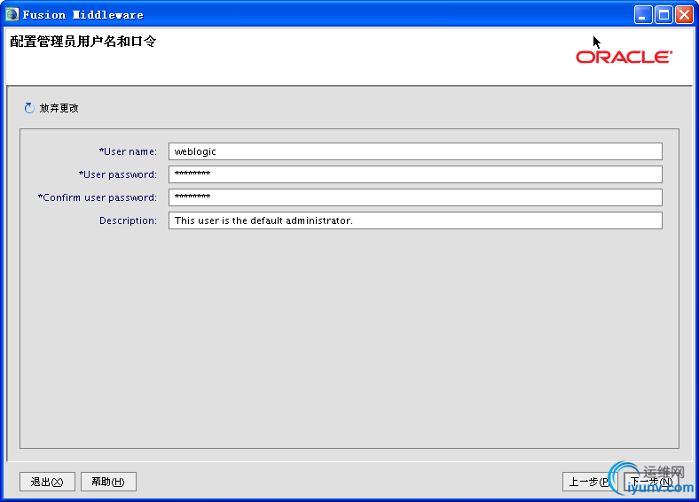
Task: Click the *User name: label
Action: (128, 151)
